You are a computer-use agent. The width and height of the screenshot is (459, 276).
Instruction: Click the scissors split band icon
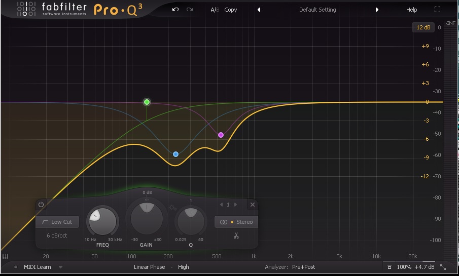coord(236,235)
